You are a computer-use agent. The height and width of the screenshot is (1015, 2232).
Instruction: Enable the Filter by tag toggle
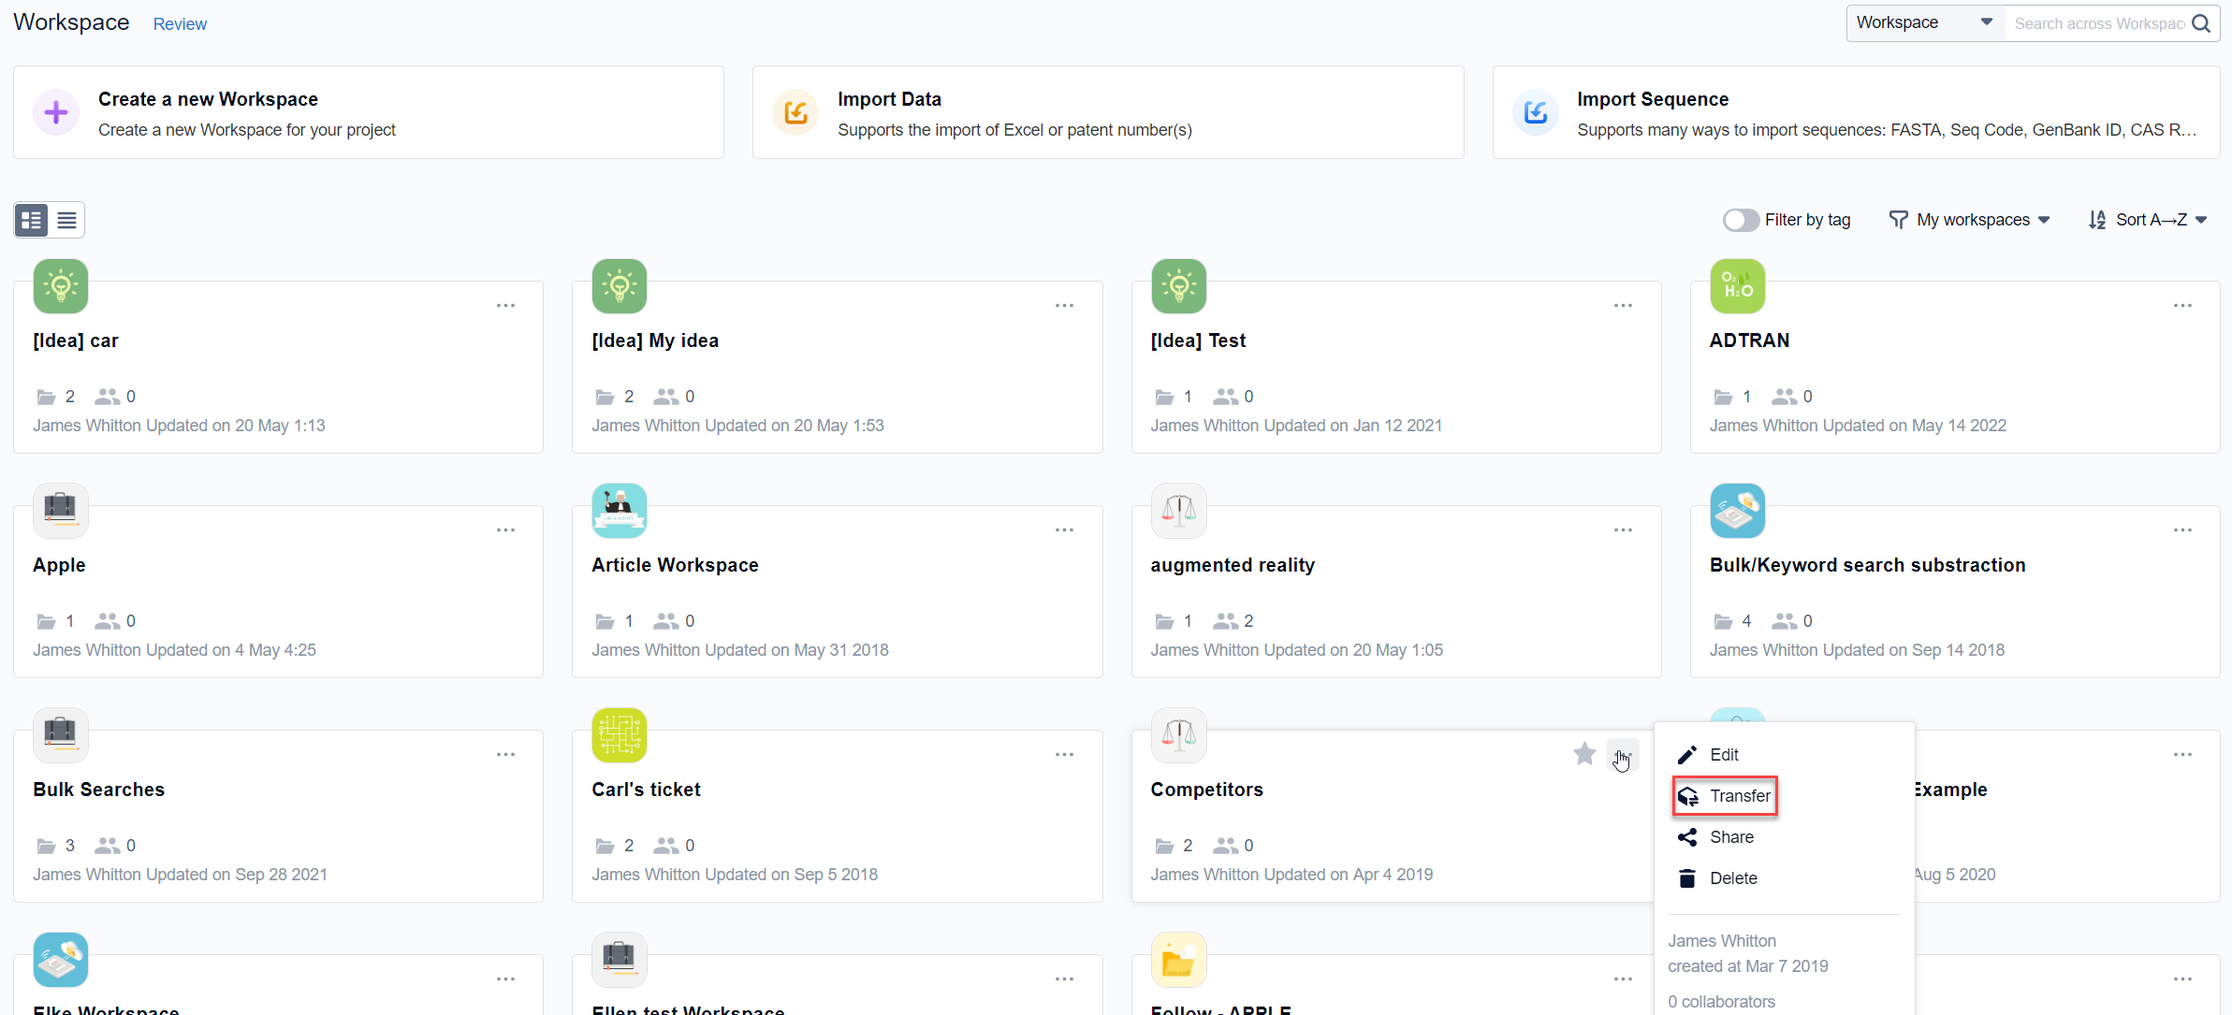(1740, 220)
